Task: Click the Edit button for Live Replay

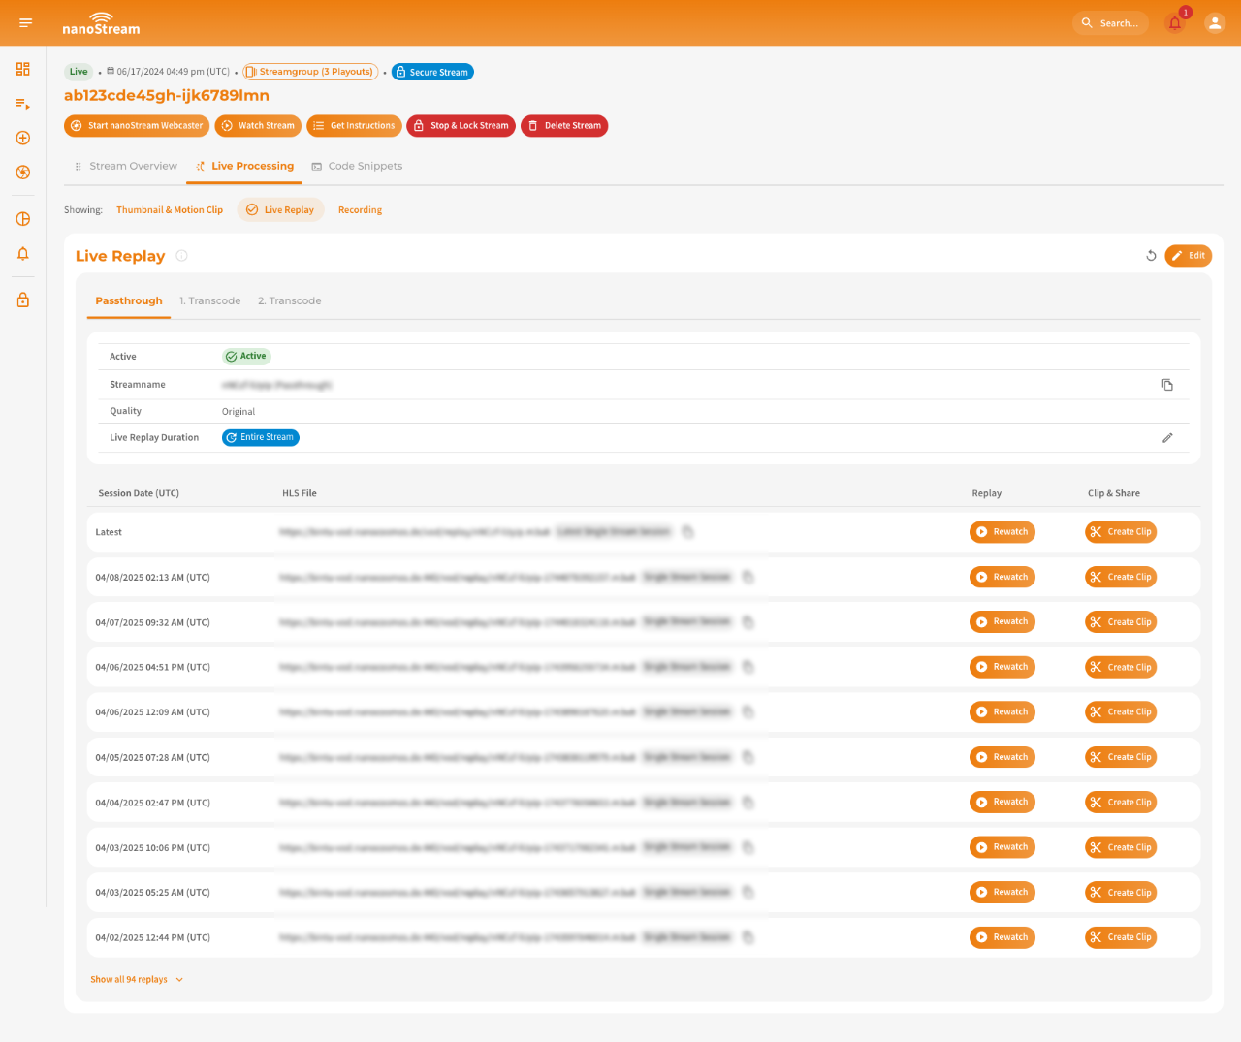Action: coord(1188,256)
